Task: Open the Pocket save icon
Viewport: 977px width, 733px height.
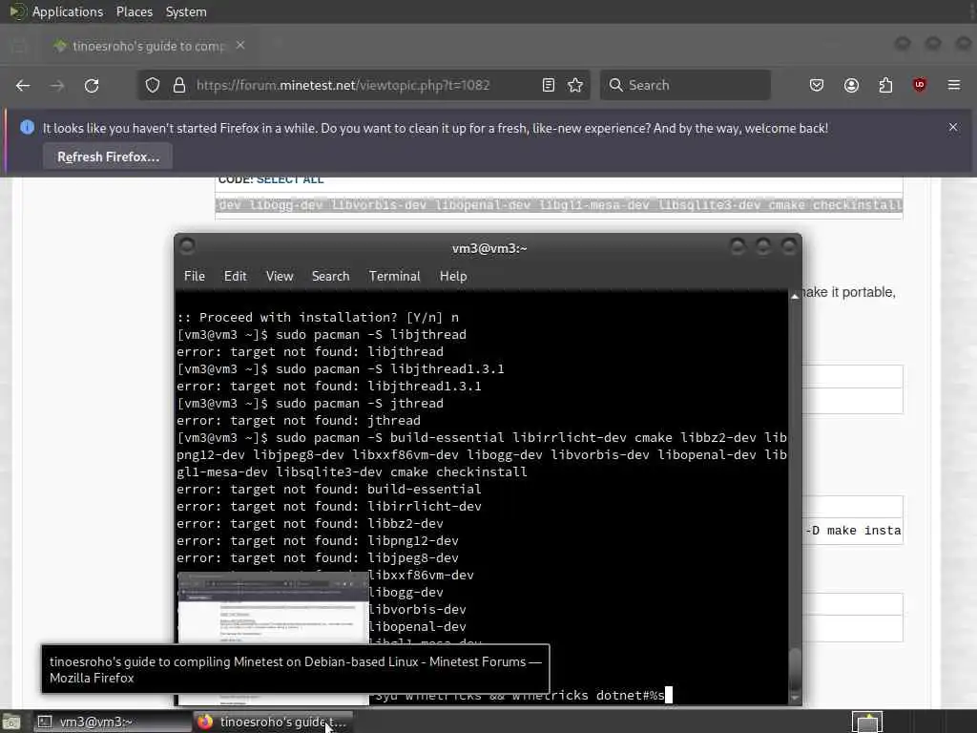Action: [x=817, y=85]
